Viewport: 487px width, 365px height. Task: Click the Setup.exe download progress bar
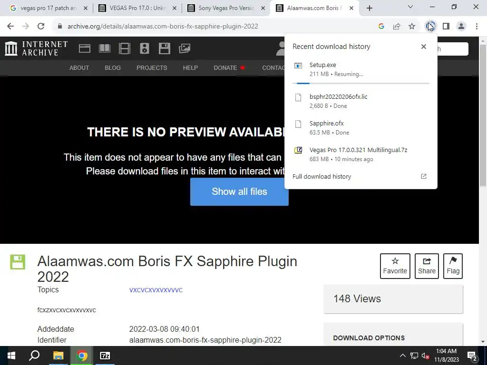point(361,83)
